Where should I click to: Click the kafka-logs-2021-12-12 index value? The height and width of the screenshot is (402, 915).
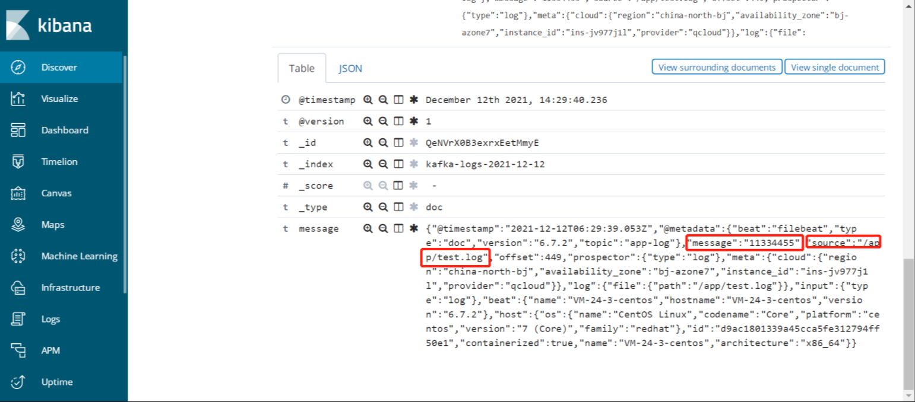pyautogui.click(x=485, y=164)
